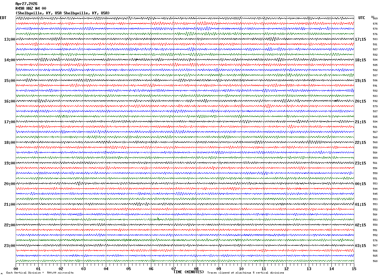Image resolution: width=379 pixels, height=277 pixels.
Task: Select the 17:15 UTC time label
Action: coord(361,39)
